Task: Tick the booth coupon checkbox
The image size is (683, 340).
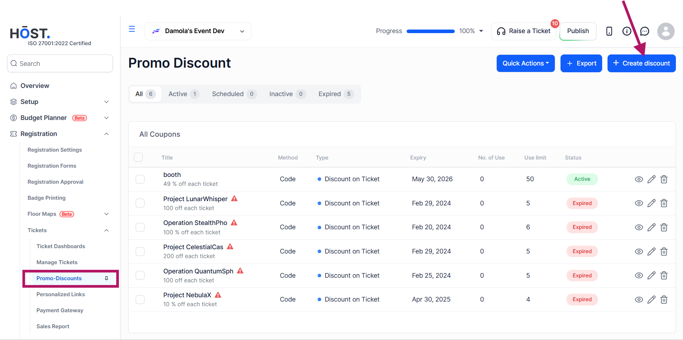Action: [x=140, y=179]
